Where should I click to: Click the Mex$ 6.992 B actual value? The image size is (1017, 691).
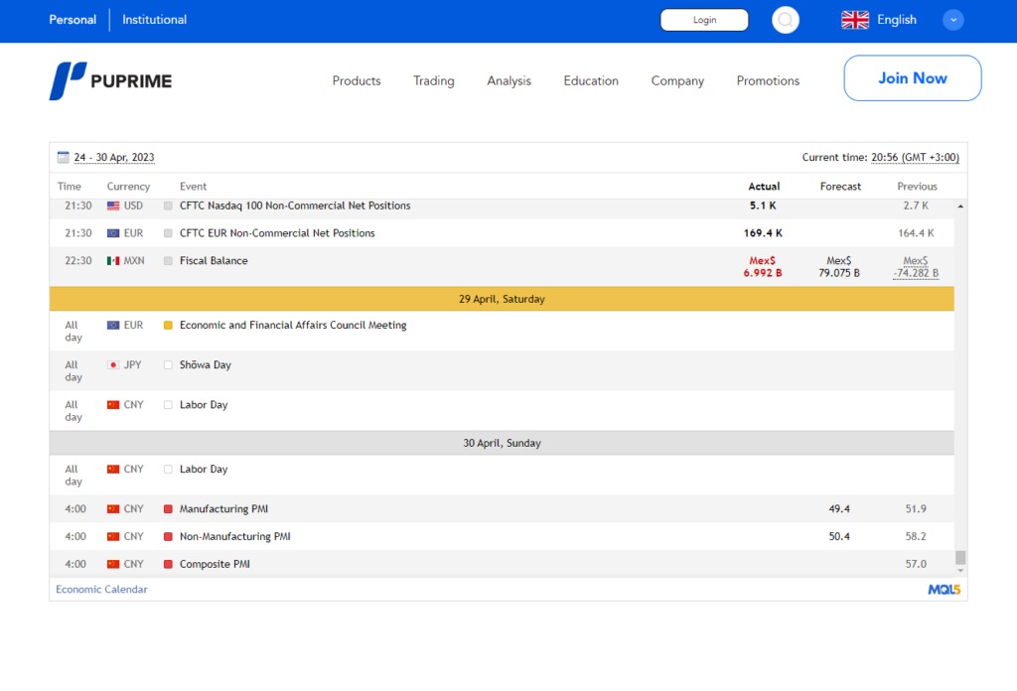tap(762, 267)
